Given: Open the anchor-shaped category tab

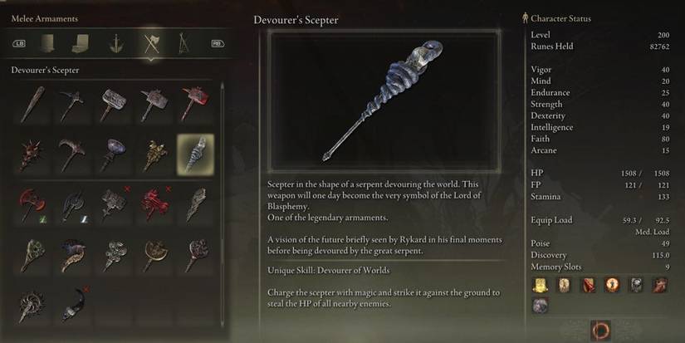Looking at the screenshot, I should click(x=116, y=44).
